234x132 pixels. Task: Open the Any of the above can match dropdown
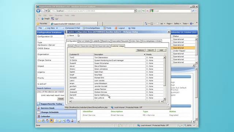[51, 92]
